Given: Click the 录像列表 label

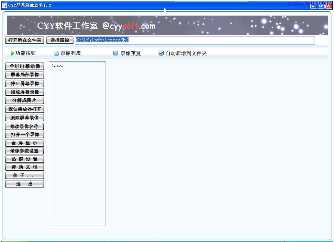Looking at the screenshot, I should [x=71, y=53].
